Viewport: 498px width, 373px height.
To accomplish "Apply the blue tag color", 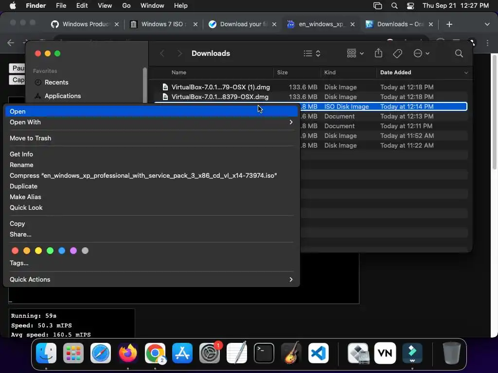I will 62,251.
